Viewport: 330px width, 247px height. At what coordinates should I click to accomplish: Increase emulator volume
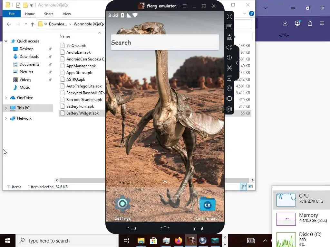point(229,47)
